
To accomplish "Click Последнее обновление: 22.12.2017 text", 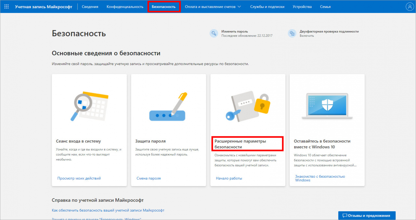I will 247,35.
